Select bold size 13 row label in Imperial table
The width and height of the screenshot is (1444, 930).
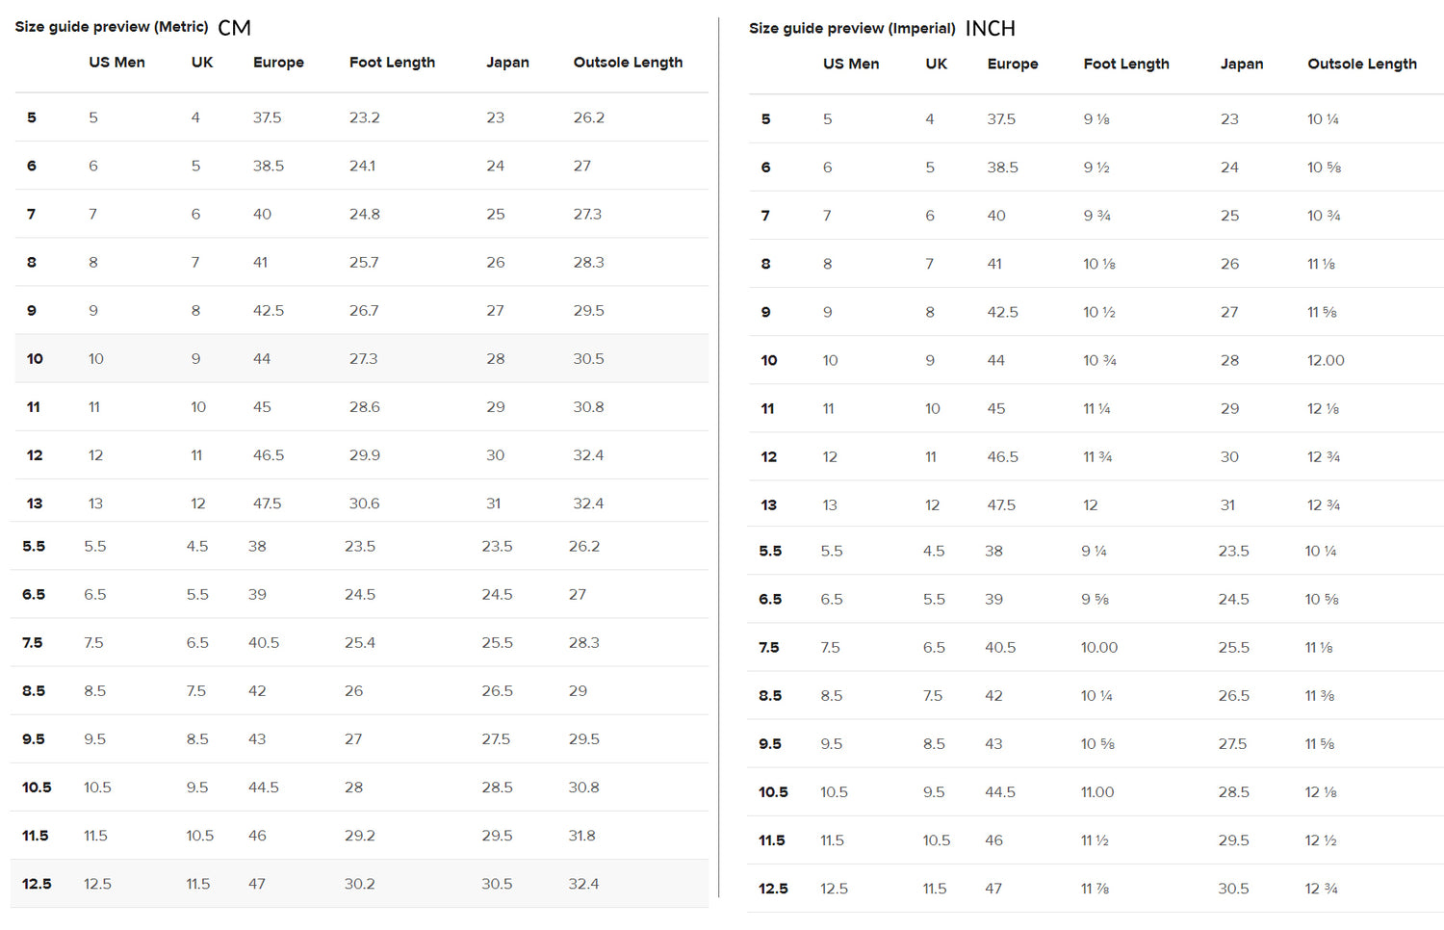click(x=768, y=505)
